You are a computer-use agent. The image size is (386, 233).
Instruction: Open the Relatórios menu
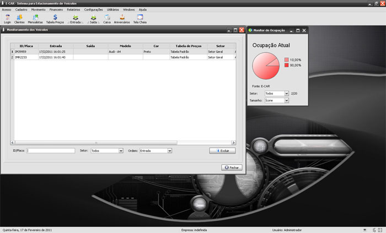point(73,10)
